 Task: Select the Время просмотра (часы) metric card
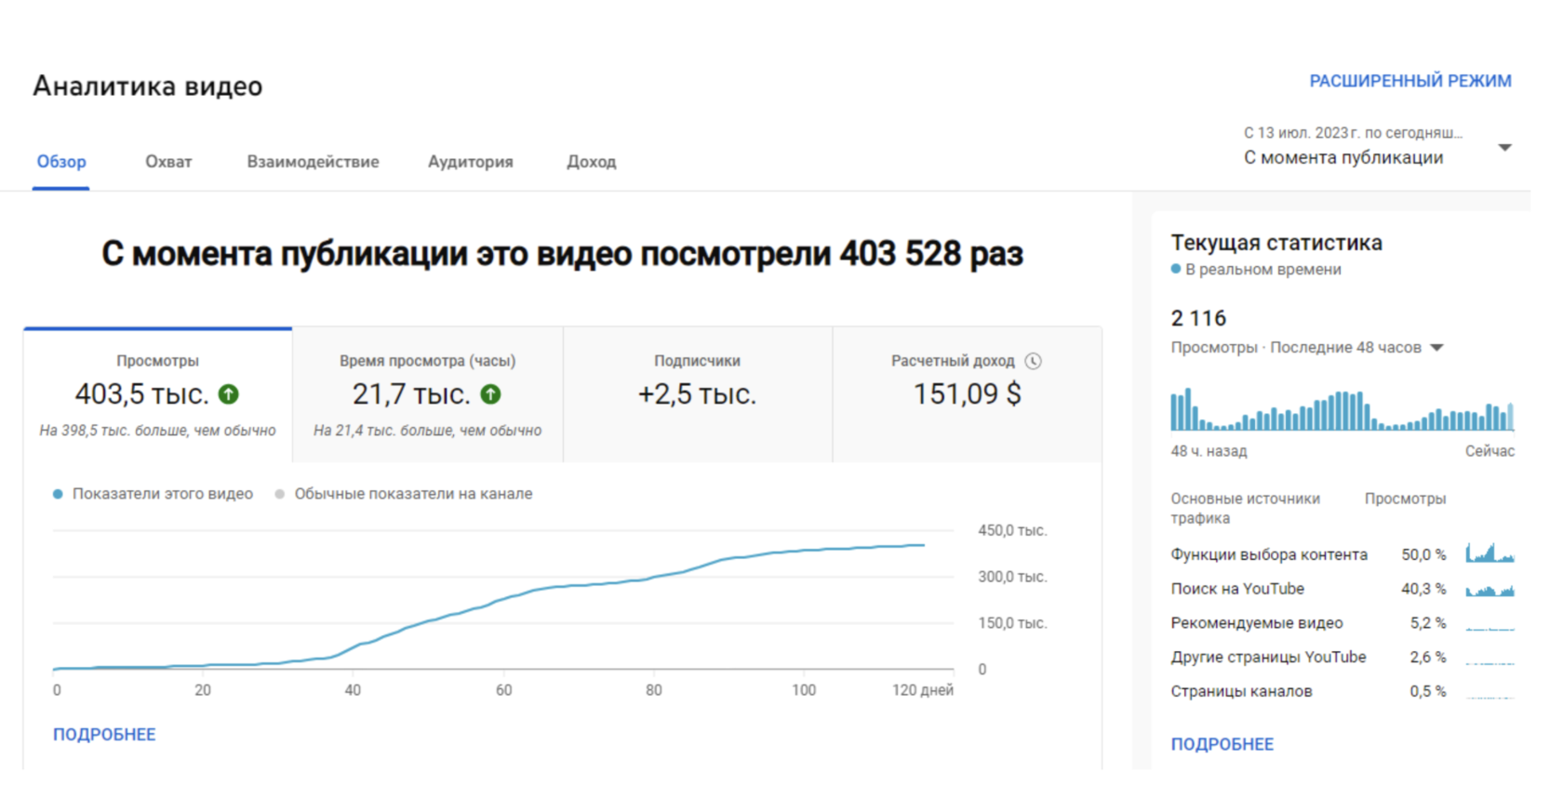(x=428, y=394)
